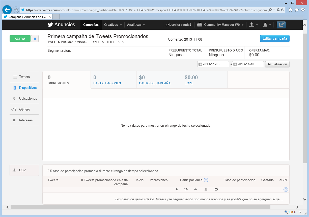Refresh the page with the reload icon
309x217 pixels.
point(282,10)
